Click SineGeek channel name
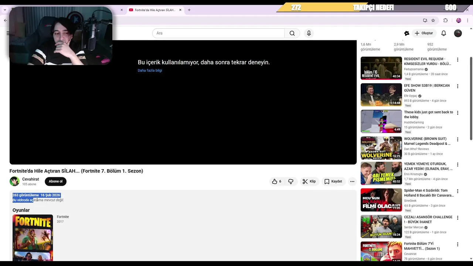 (410, 201)
